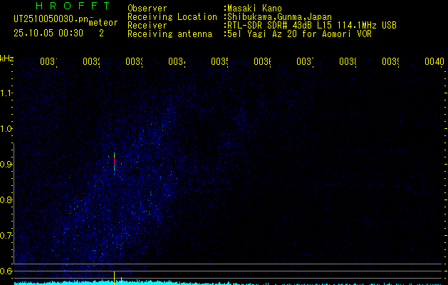448x285 pixels.
Task: Click the 'Observer' field label
Action: (147, 9)
